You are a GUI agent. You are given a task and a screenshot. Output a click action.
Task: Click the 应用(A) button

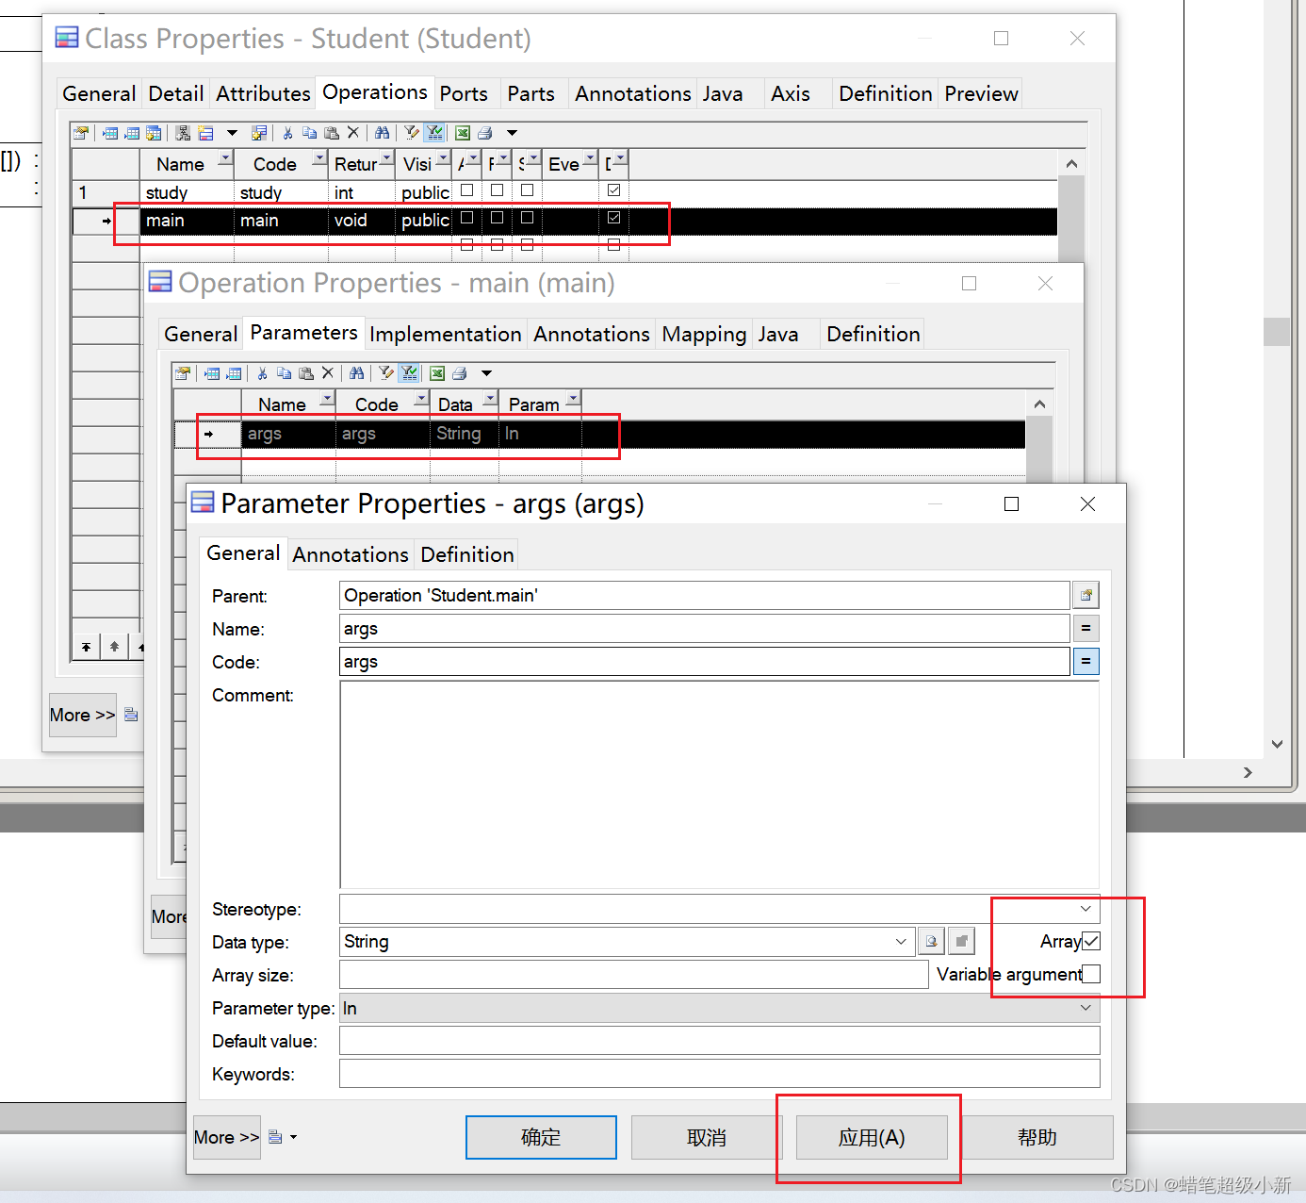point(870,1137)
